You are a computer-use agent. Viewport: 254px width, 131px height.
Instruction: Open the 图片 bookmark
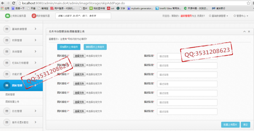click(x=83, y=8)
